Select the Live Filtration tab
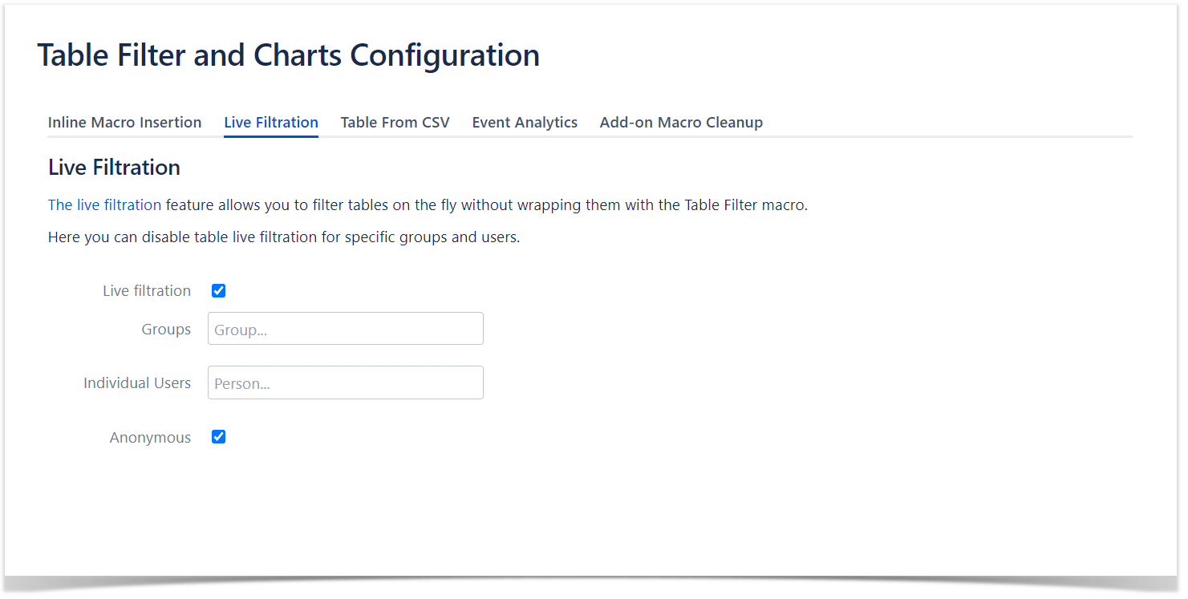This screenshot has height=599, width=1188. tap(271, 123)
